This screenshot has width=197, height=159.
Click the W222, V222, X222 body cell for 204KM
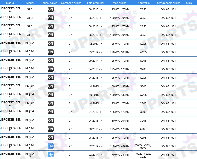143,147
